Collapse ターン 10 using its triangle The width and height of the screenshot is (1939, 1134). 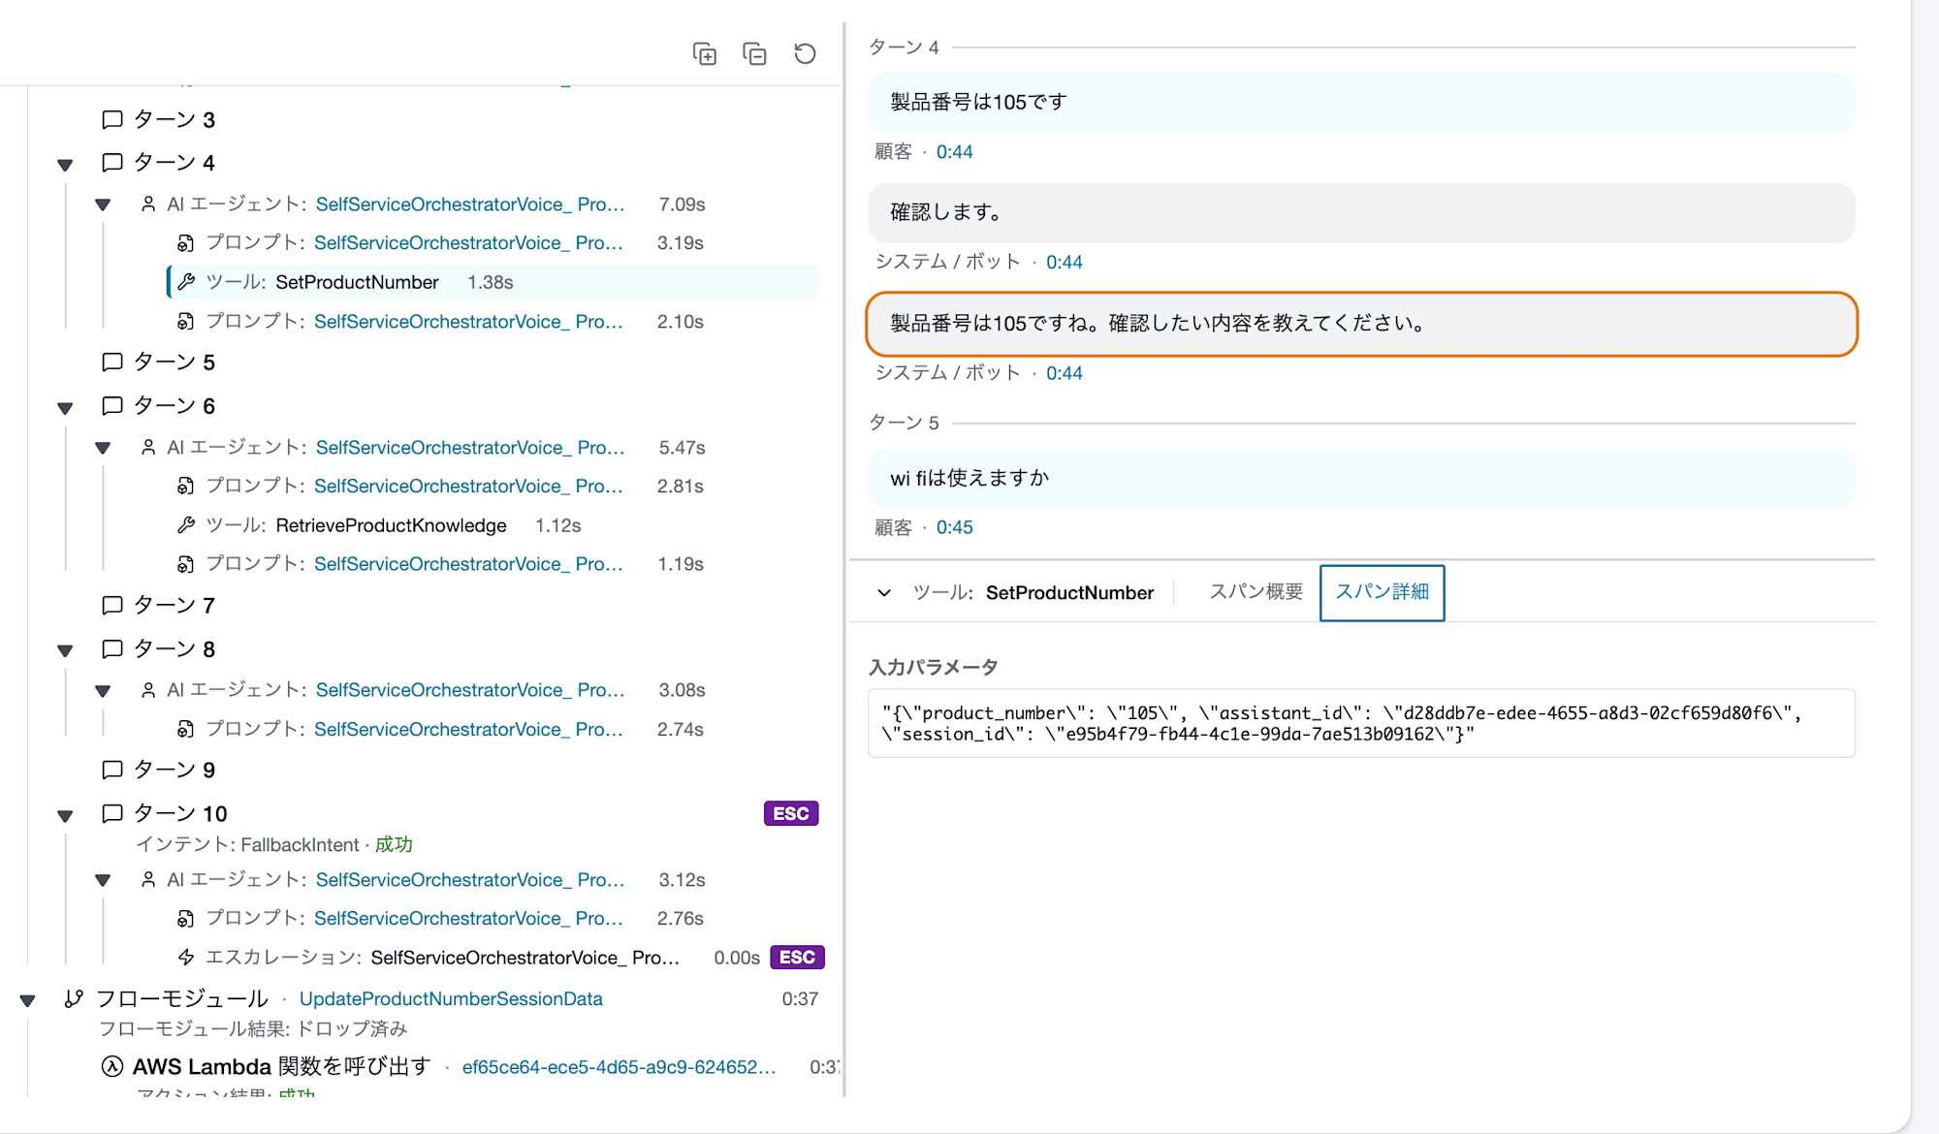(65, 816)
